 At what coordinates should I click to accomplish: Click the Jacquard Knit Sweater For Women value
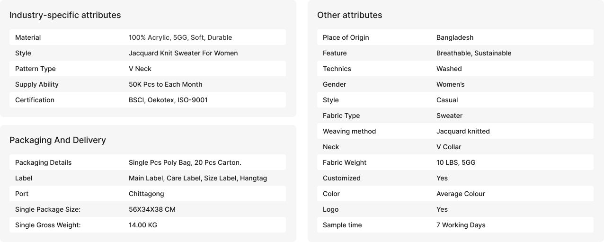click(183, 53)
